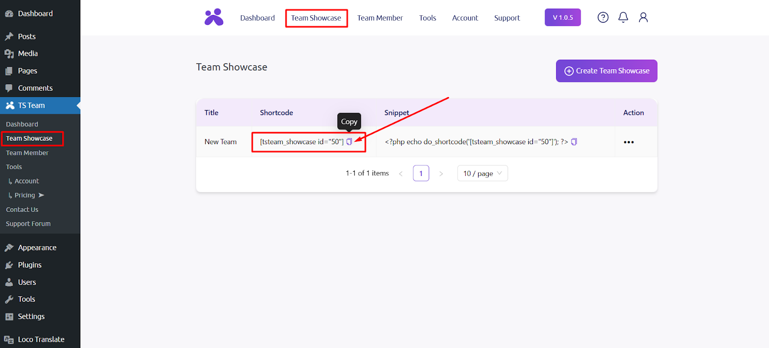Copy the PHP snippet code
This screenshot has height=348, width=769.
[574, 142]
